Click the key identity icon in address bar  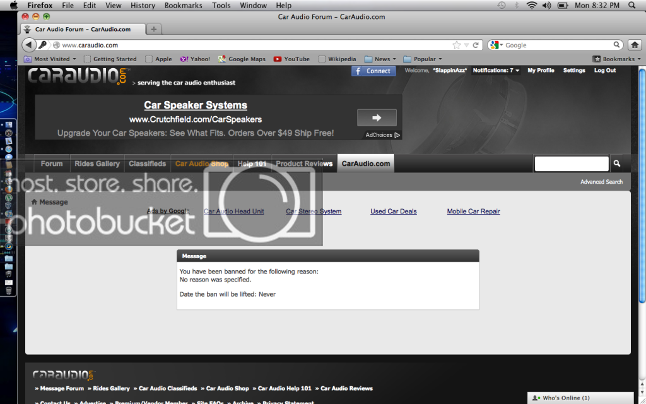(x=42, y=45)
